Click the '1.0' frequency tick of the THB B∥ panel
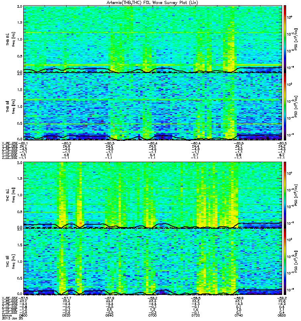Screen dimensions: 301x321 20,106
